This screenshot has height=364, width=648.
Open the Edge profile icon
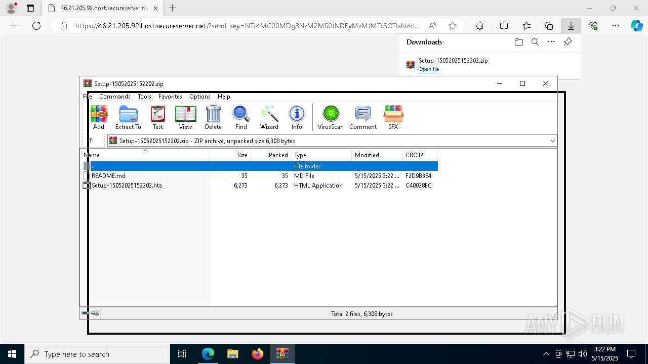[x=11, y=8]
